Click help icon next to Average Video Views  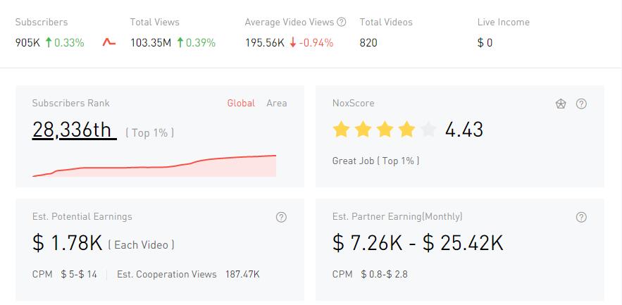tap(342, 22)
